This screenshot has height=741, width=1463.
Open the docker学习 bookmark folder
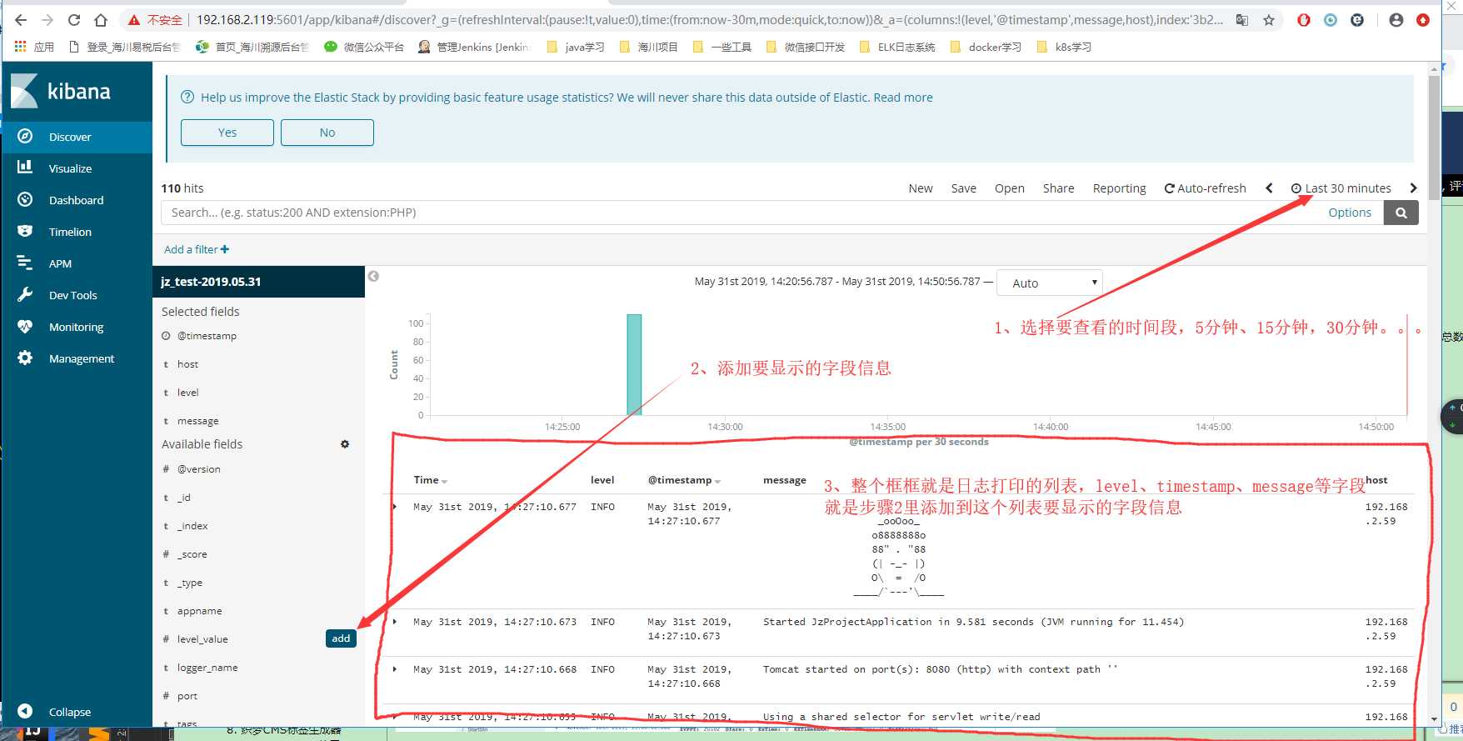[x=985, y=47]
